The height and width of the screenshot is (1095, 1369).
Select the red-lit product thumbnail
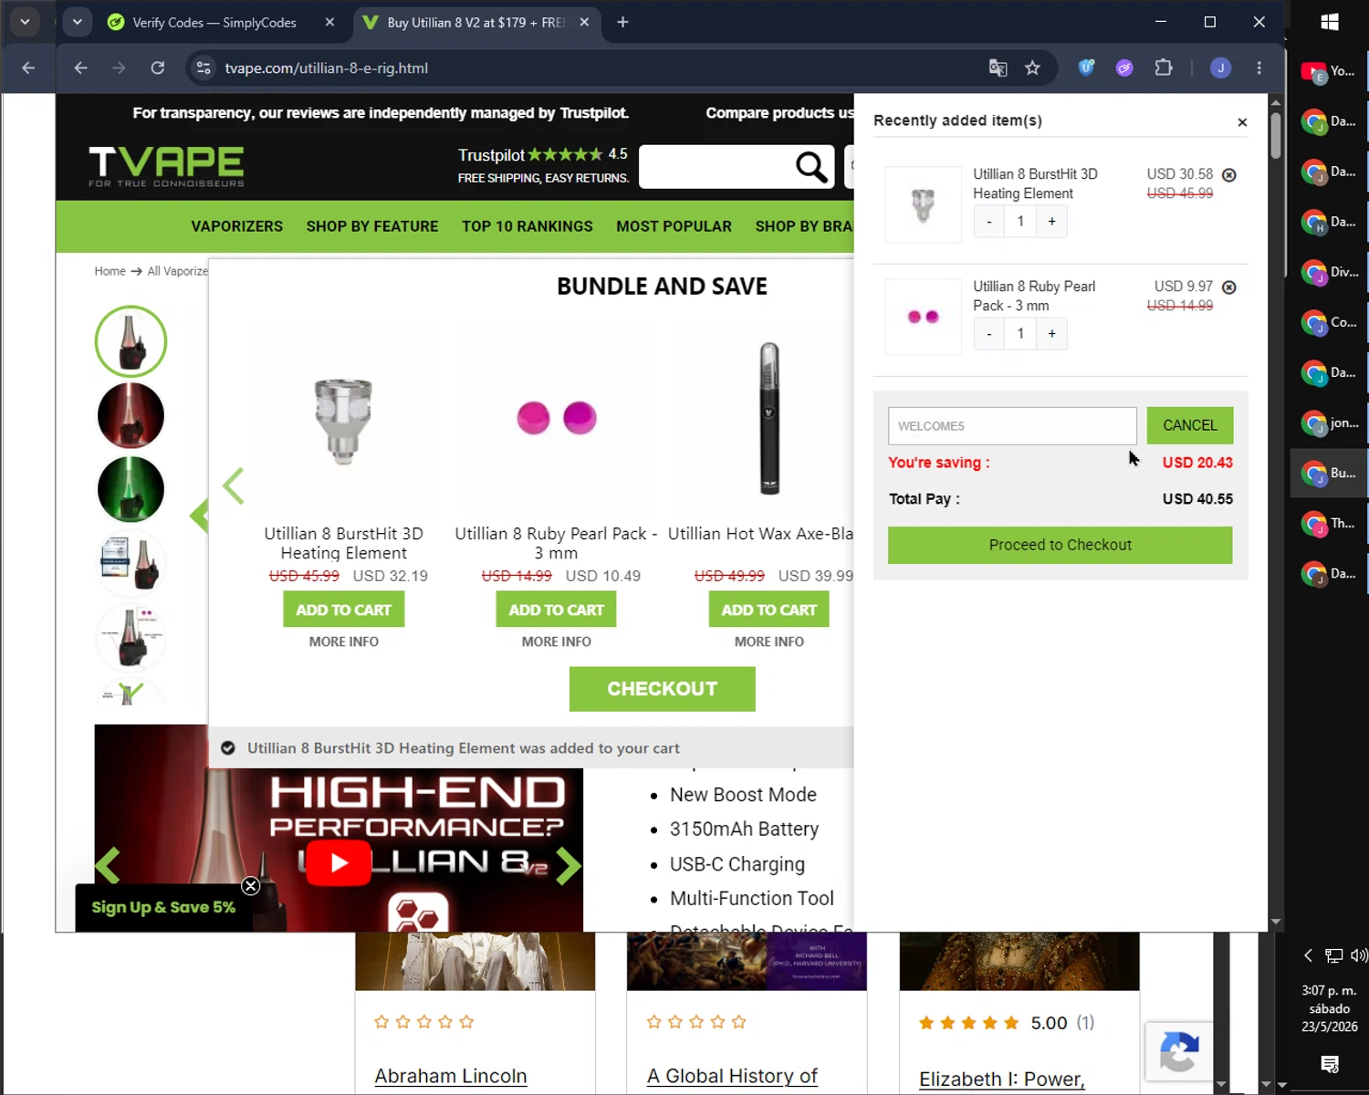pos(131,416)
